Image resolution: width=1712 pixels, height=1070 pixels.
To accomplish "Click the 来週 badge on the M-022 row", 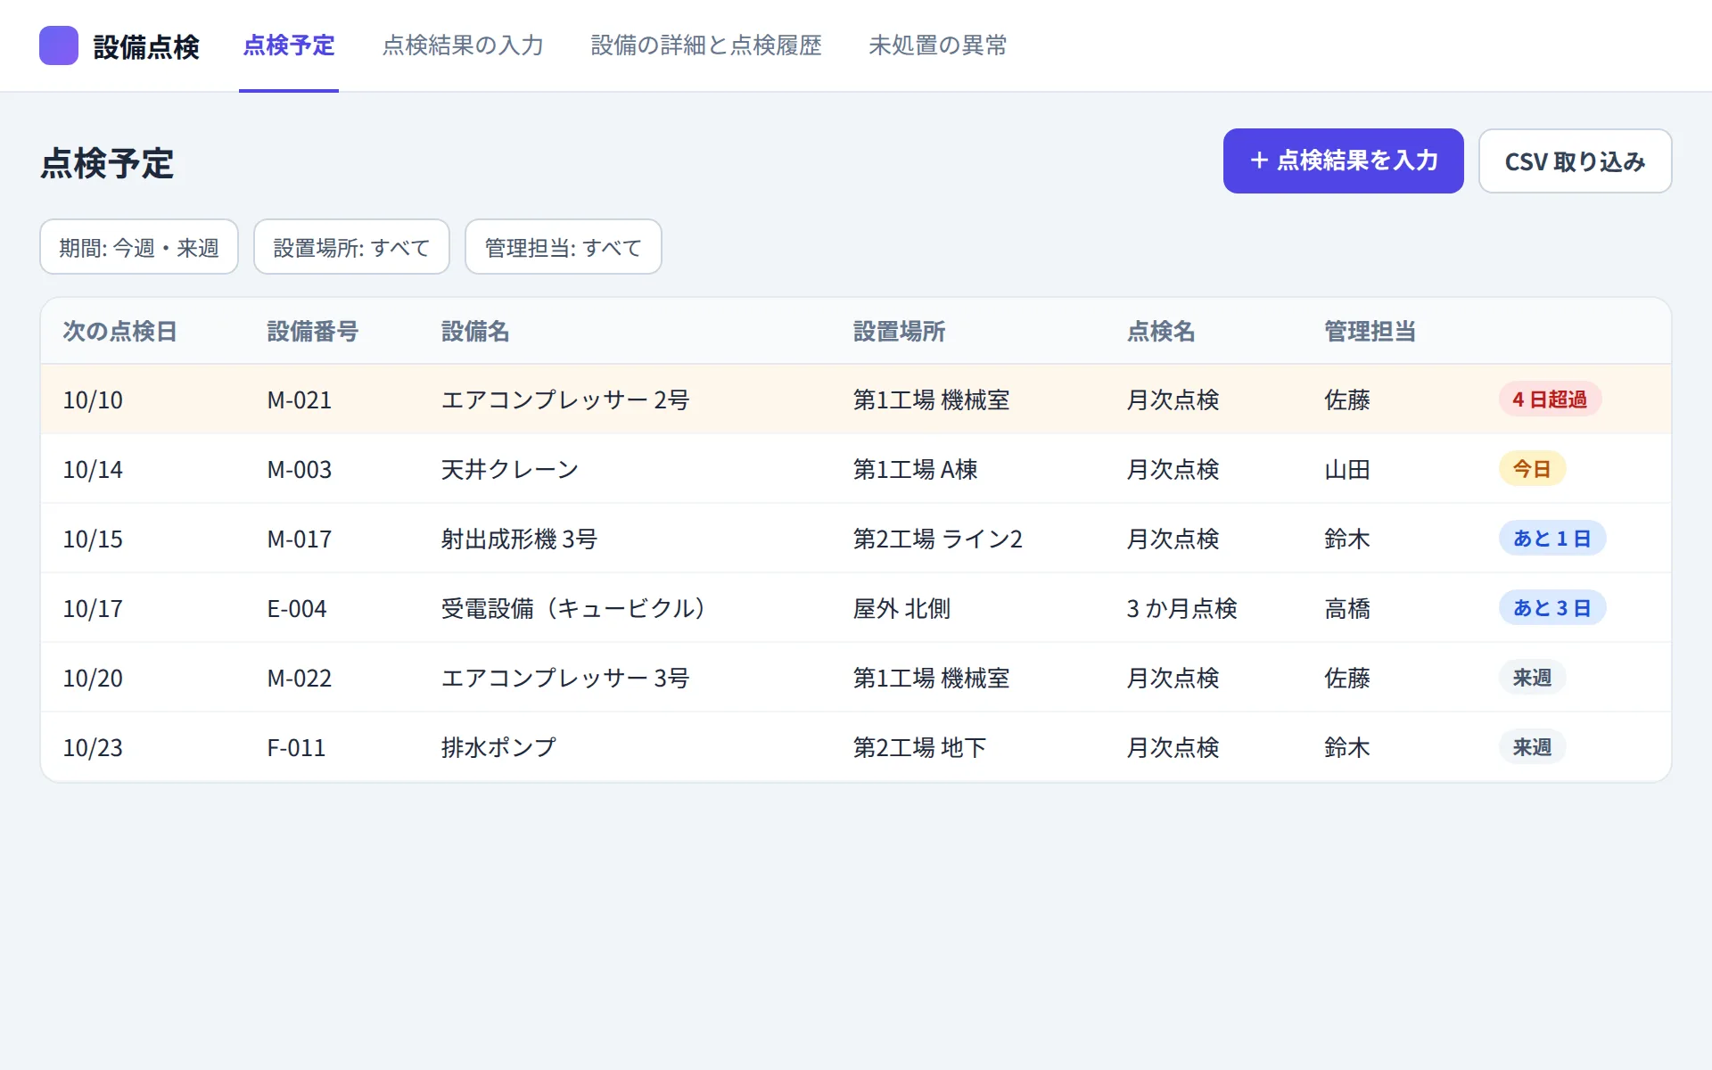I will pos(1532,678).
